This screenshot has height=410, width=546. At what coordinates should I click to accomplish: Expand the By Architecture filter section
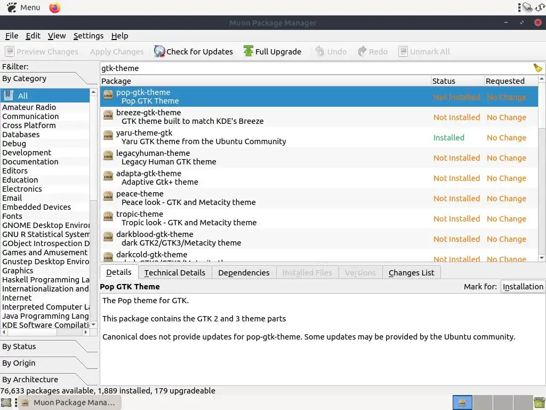tap(49, 380)
